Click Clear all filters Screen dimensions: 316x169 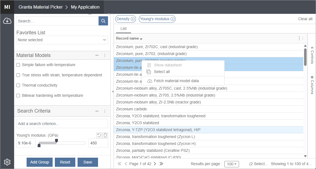pos(305,19)
